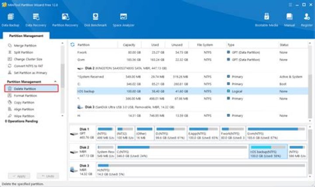
Task: Click Format Partition in the sidebar
Action: pos(25,96)
